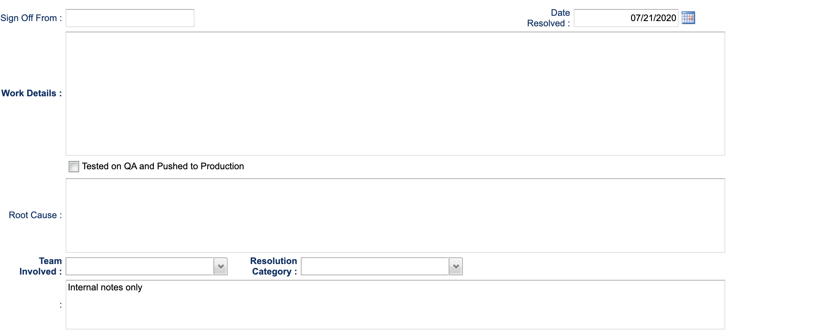Screen dimensions: 818x334
Task: Click into the Work Details text area
Action: pos(395,94)
